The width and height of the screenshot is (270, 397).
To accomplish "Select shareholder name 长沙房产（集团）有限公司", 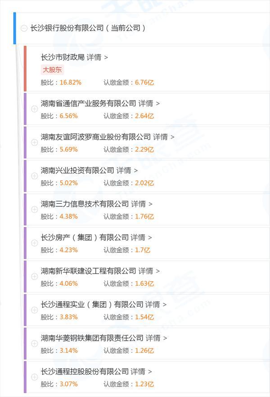I will (85, 237).
